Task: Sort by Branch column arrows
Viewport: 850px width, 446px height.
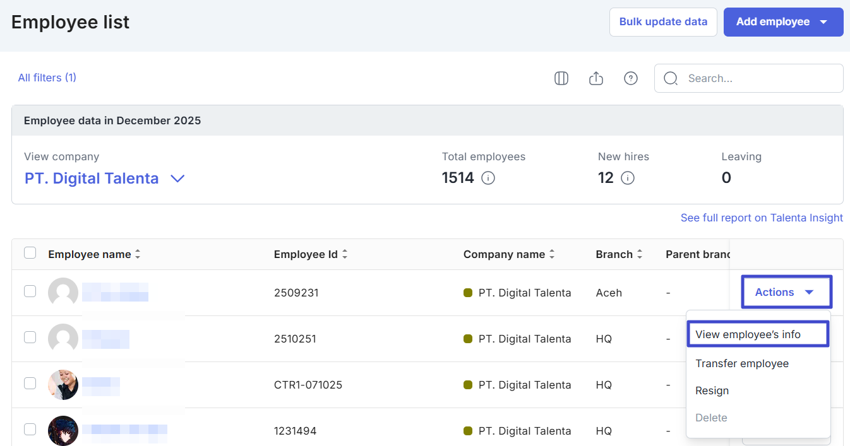Action: [640, 254]
